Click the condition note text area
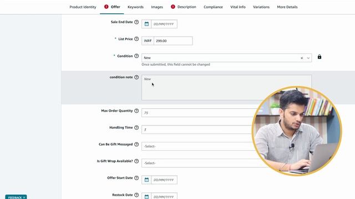Viewport: 355px width, 199px height. 226,87
